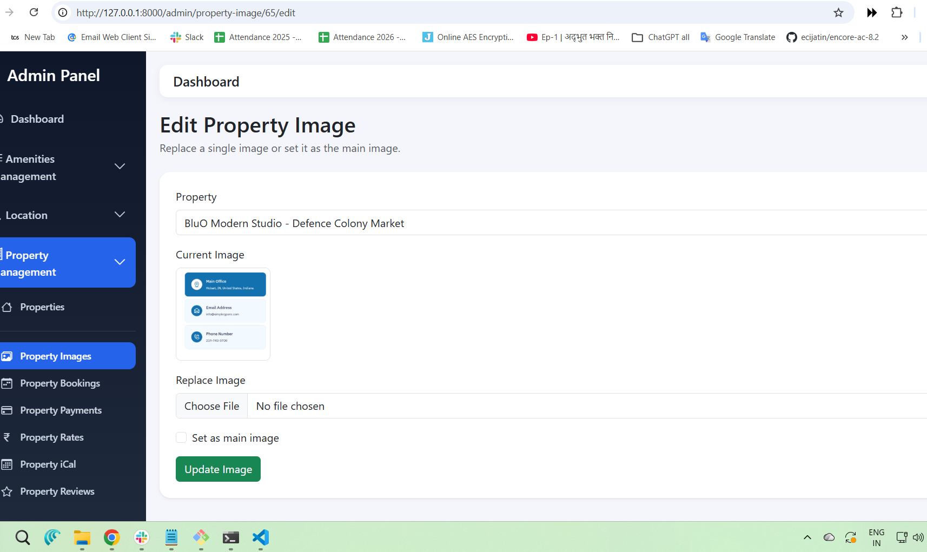Enable the Set as main image checkbox
927x552 pixels.
pyautogui.click(x=181, y=437)
